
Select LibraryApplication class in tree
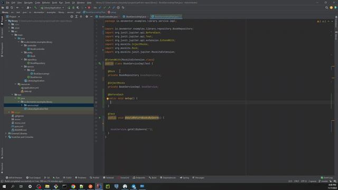pyautogui.click(x=34, y=81)
